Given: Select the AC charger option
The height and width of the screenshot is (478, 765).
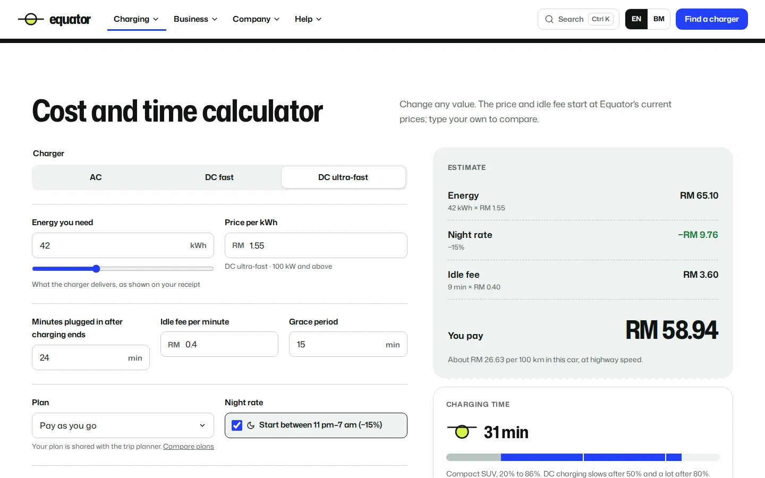Looking at the screenshot, I should (96, 177).
